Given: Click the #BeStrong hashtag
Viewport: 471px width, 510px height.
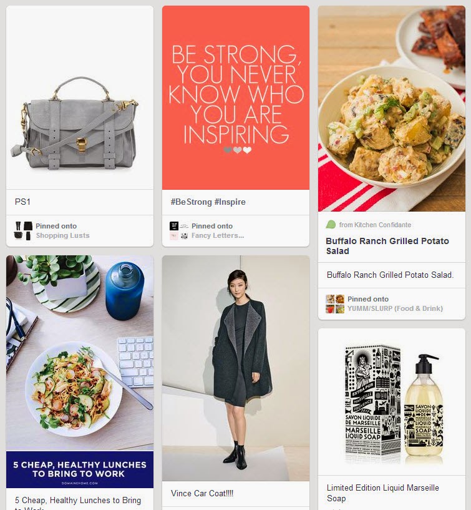Looking at the screenshot, I should 191,202.
